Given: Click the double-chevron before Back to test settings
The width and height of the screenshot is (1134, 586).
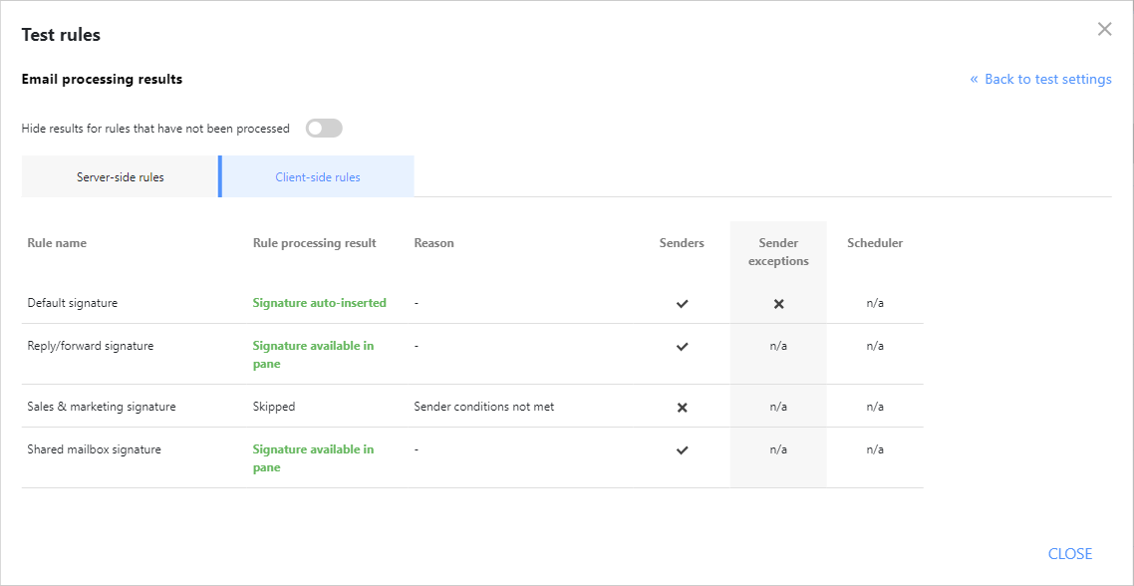Looking at the screenshot, I should point(973,79).
